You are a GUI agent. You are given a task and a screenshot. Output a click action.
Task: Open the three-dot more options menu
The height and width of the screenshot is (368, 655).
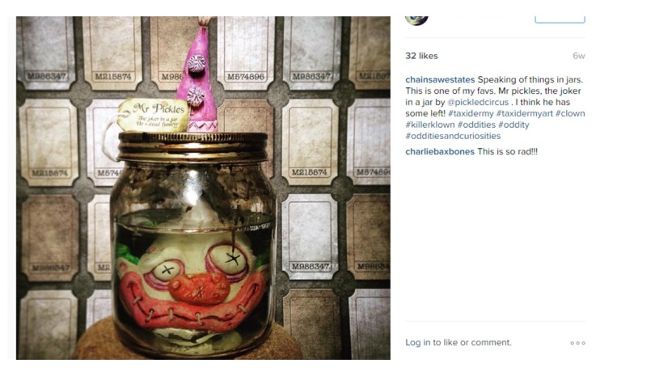point(577,343)
